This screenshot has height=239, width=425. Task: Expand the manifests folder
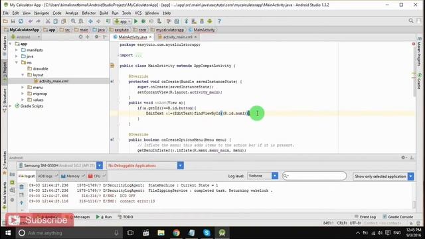(16, 50)
